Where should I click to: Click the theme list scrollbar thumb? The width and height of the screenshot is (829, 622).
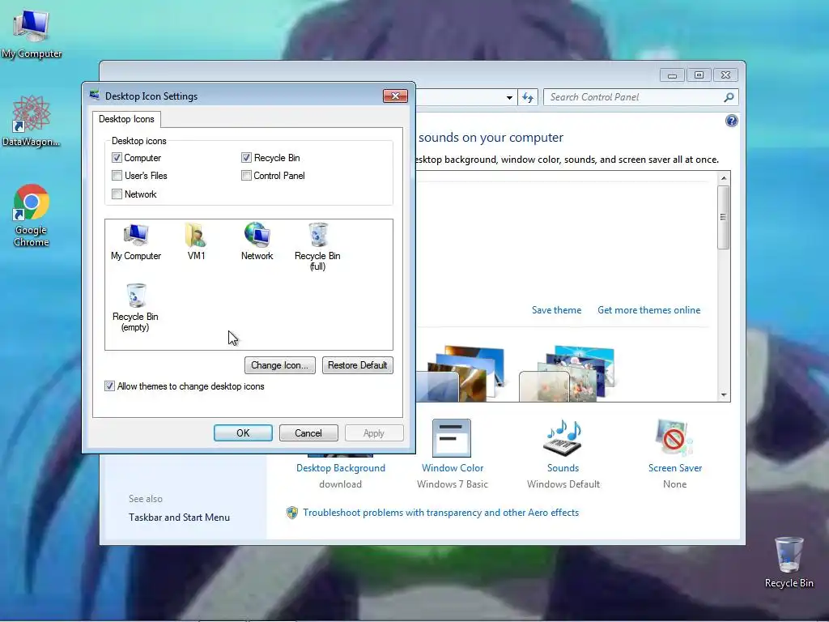pyautogui.click(x=724, y=217)
